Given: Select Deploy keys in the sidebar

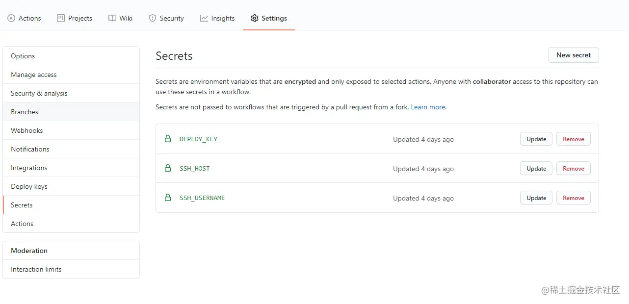Looking at the screenshot, I should (29, 186).
